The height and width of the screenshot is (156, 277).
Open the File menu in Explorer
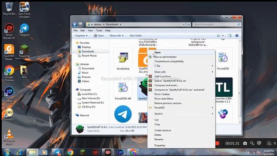[75, 30]
